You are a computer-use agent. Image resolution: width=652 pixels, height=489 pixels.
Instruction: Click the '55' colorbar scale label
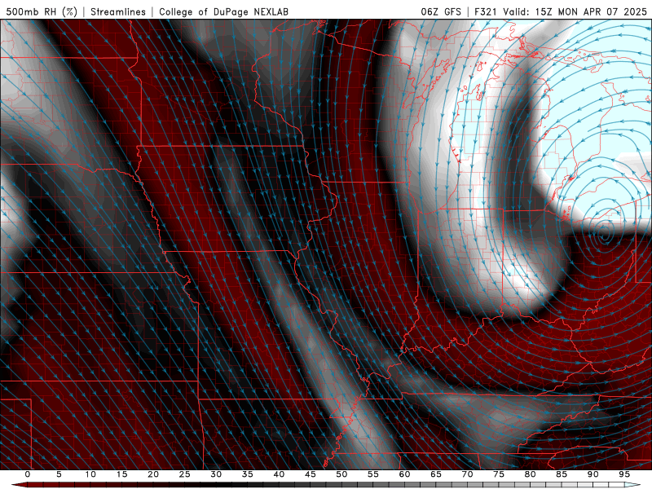coord(373,474)
